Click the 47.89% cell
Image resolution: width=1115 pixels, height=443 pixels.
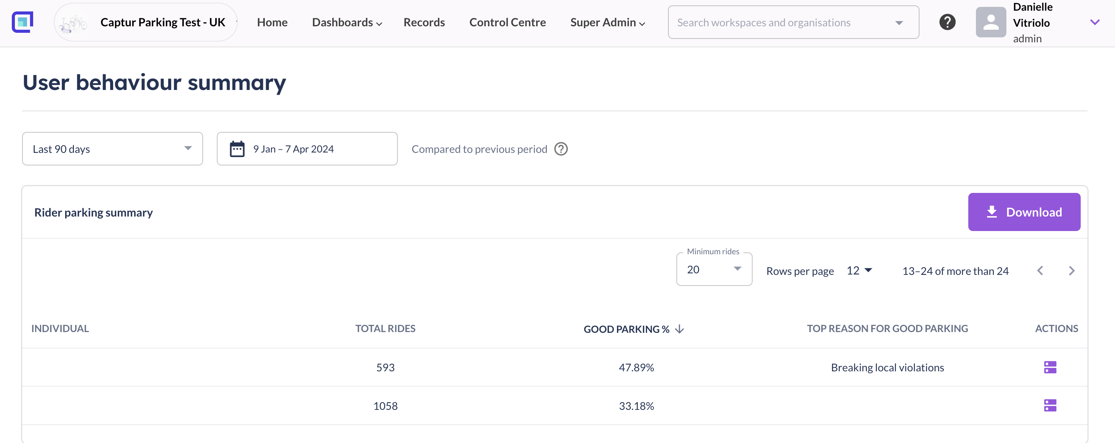pos(636,368)
